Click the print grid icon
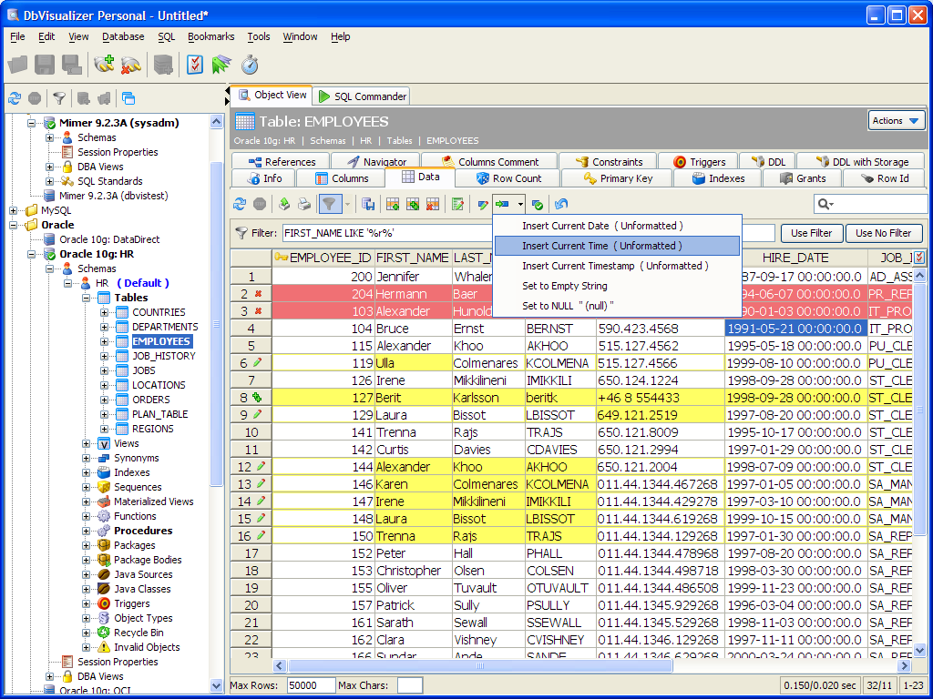 pos(304,205)
